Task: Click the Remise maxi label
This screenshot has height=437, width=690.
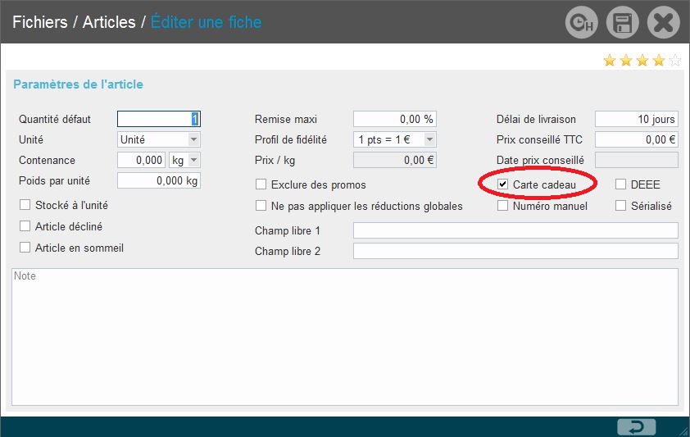Action: (x=286, y=119)
